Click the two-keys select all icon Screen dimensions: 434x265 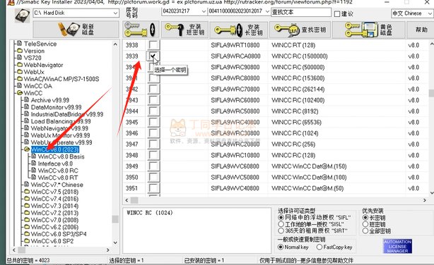[141, 30]
